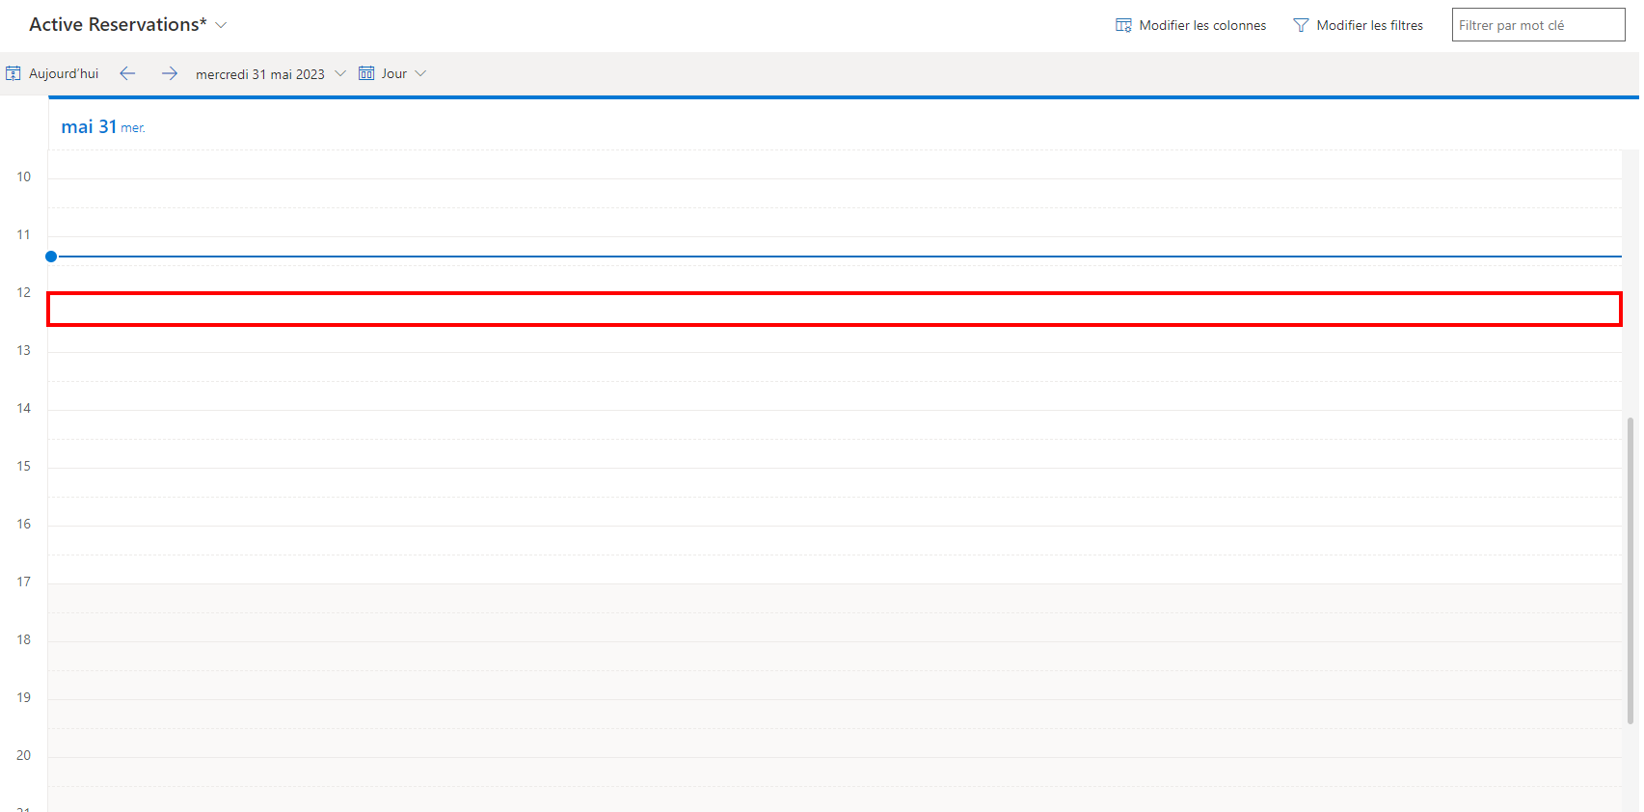Open the Active Reservations view selector chevron
This screenshot has width=1644, height=812.
point(221,25)
